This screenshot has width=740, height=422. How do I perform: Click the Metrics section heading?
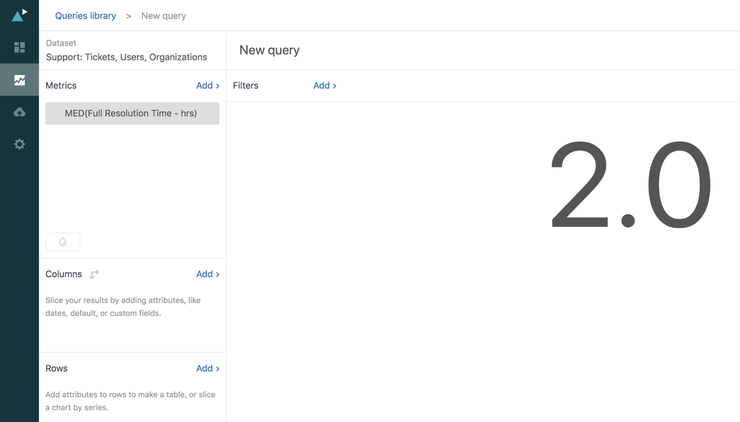(x=61, y=85)
